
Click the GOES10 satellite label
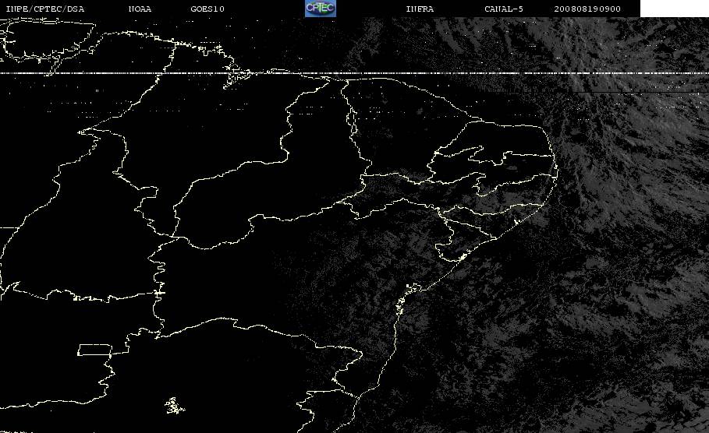pos(207,9)
